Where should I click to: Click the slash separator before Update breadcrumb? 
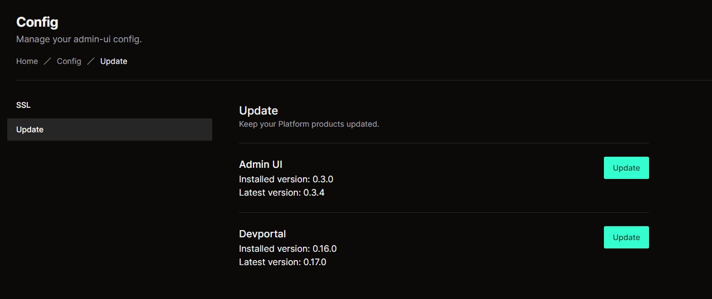point(91,61)
